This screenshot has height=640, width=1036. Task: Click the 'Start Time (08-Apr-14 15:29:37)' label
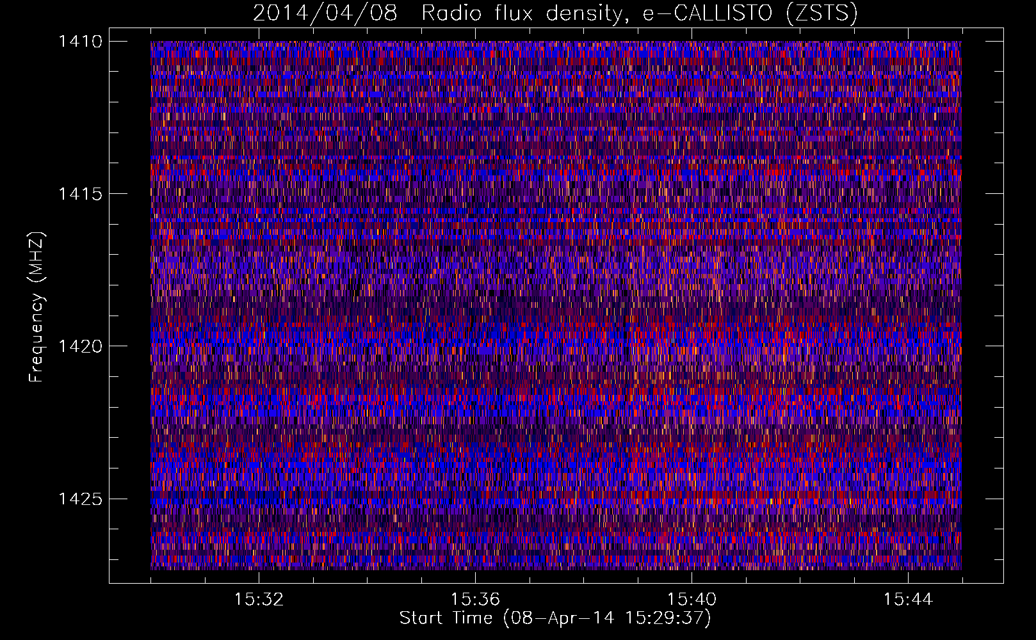[x=555, y=618]
